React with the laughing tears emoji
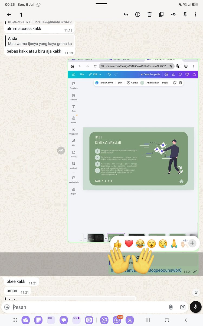This screenshot has height=326, width=203. [140, 244]
